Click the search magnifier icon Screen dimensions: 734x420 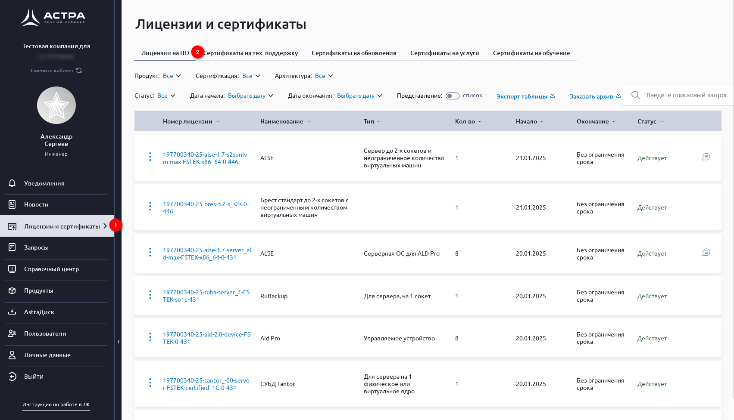[635, 95]
